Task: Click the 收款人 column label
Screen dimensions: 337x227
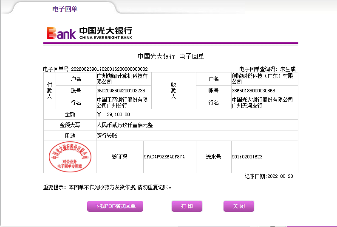Action: pos(174,91)
